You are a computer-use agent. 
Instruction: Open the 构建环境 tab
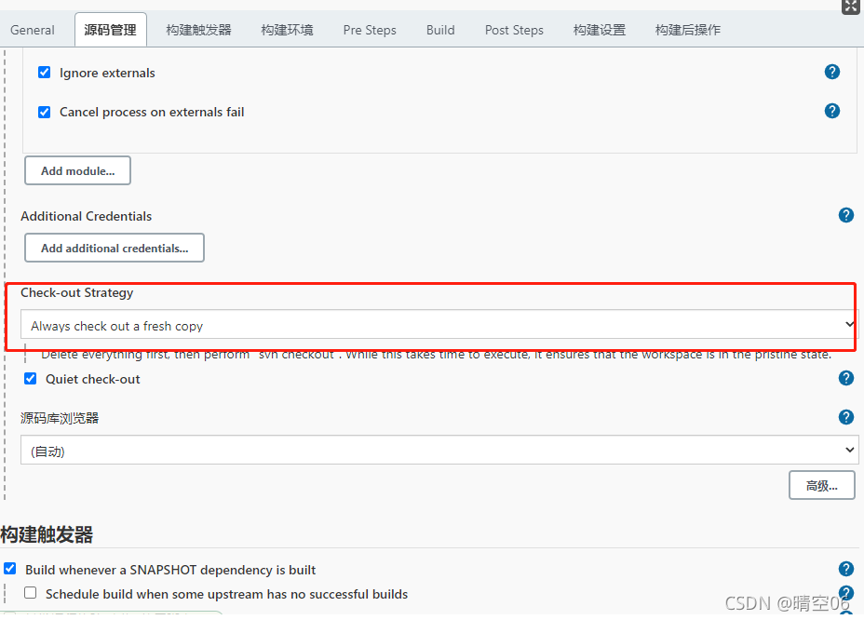tap(287, 30)
